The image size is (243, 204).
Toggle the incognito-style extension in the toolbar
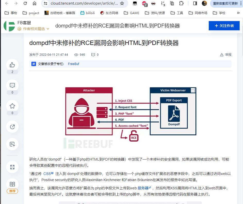pyautogui.click(x=153, y=4)
